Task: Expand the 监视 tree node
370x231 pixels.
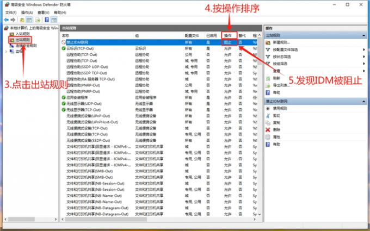Action: (6, 52)
